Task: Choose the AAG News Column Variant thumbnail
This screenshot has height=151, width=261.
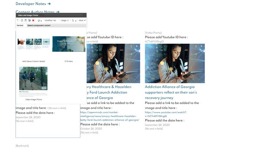Action: coord(34,44)
